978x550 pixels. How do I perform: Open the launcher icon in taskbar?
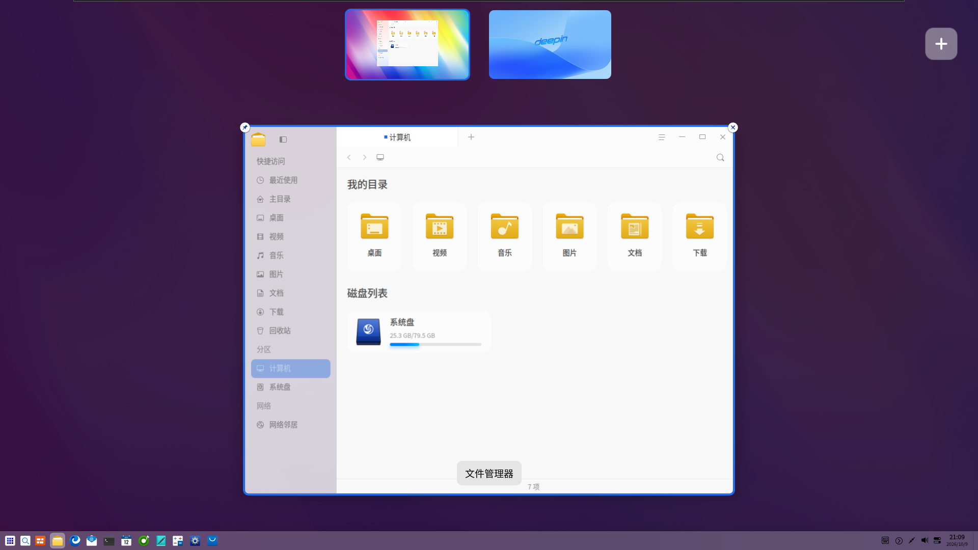pyautogui.click(x=10, y=541)
